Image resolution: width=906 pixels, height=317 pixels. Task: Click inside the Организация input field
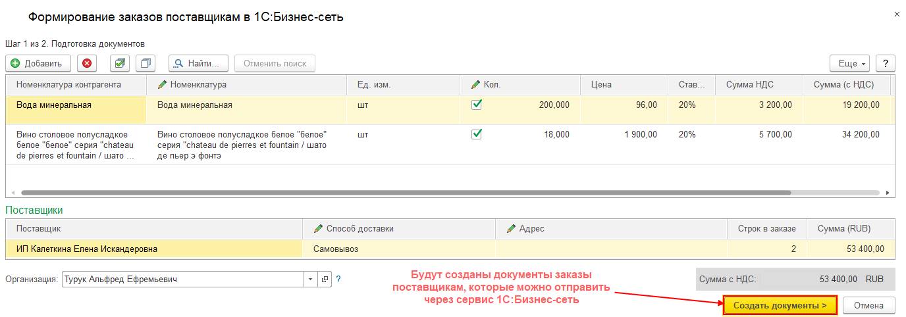click(182, 279)
